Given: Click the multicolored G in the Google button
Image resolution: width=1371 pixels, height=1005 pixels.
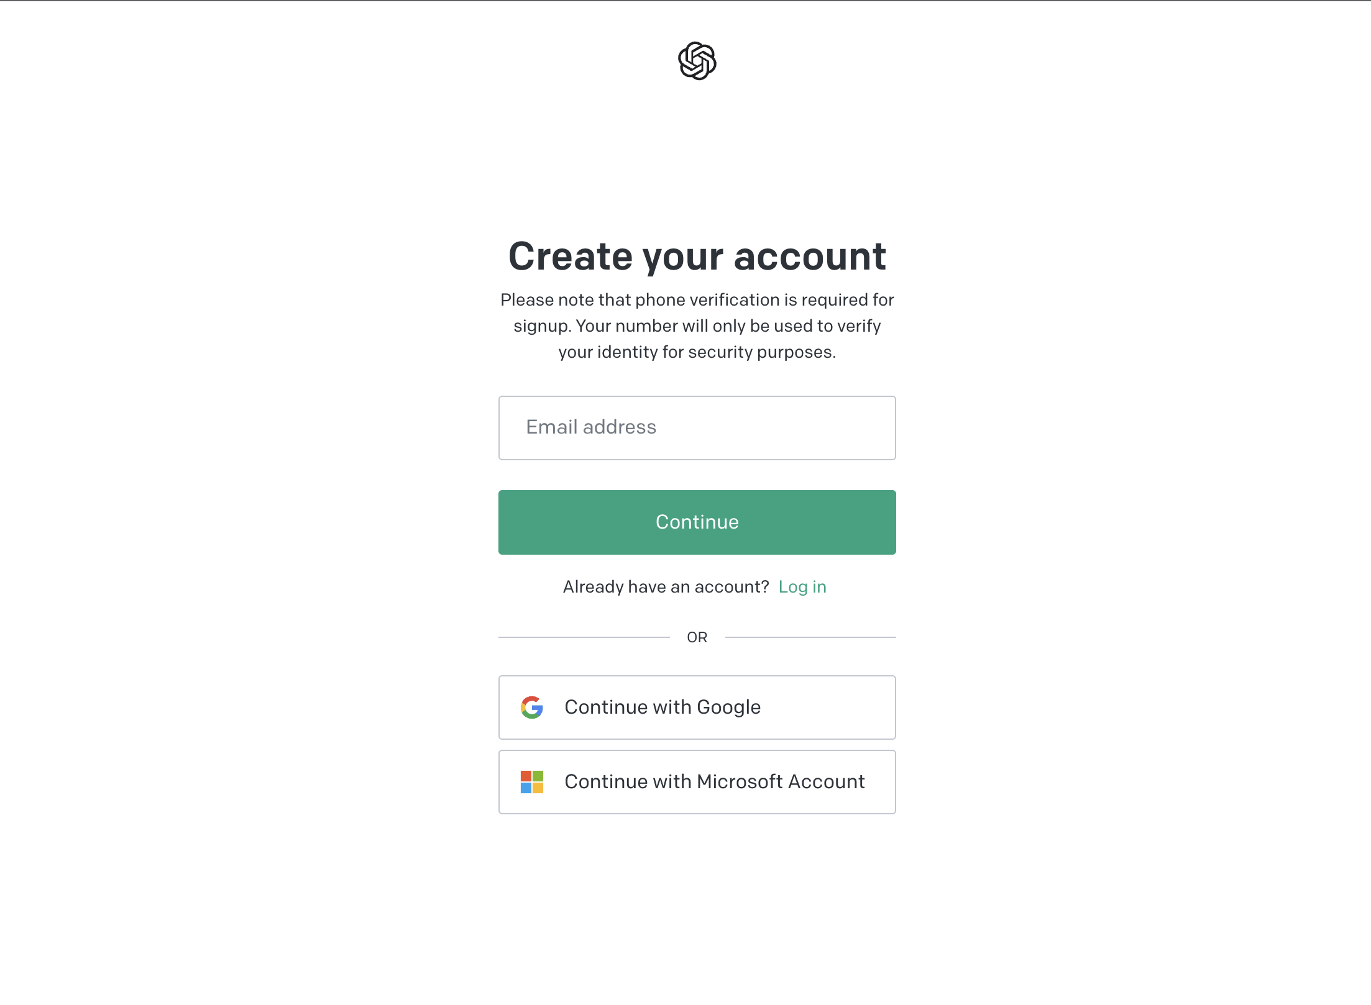Looking at the screenshot, I should 531,707.
